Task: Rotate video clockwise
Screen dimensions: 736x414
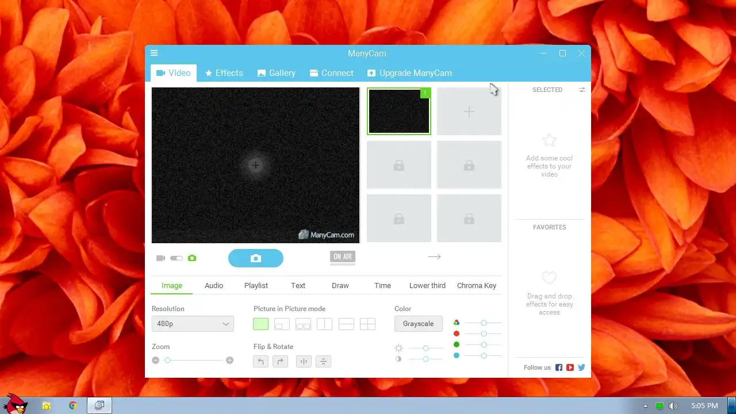Action: (281, 361)
